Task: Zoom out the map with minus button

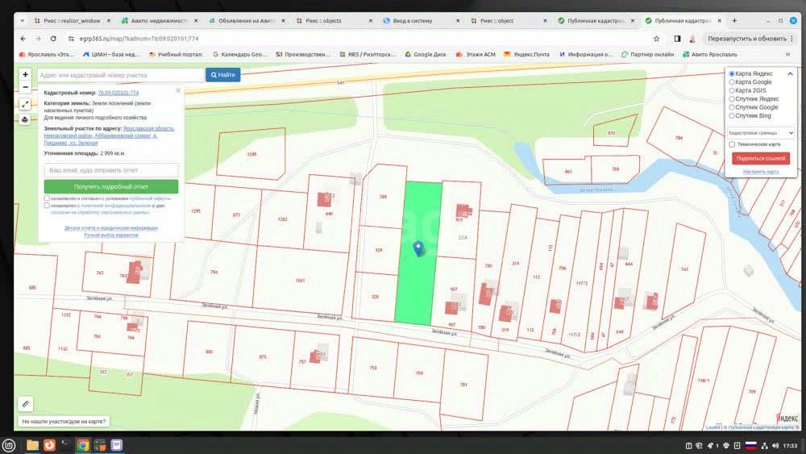Action: pyautogui.click(x=25, y=87)
